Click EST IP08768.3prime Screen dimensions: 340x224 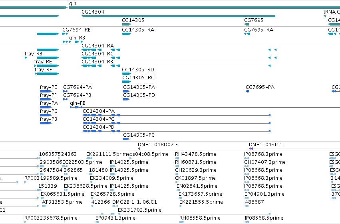tap(263, 154)
